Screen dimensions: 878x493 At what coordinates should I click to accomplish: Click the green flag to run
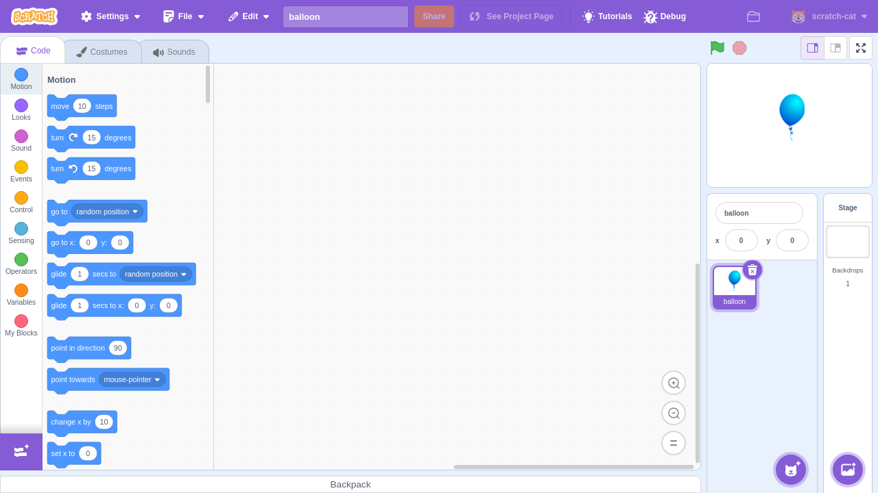pyautogui.click(x=717, y=47)
